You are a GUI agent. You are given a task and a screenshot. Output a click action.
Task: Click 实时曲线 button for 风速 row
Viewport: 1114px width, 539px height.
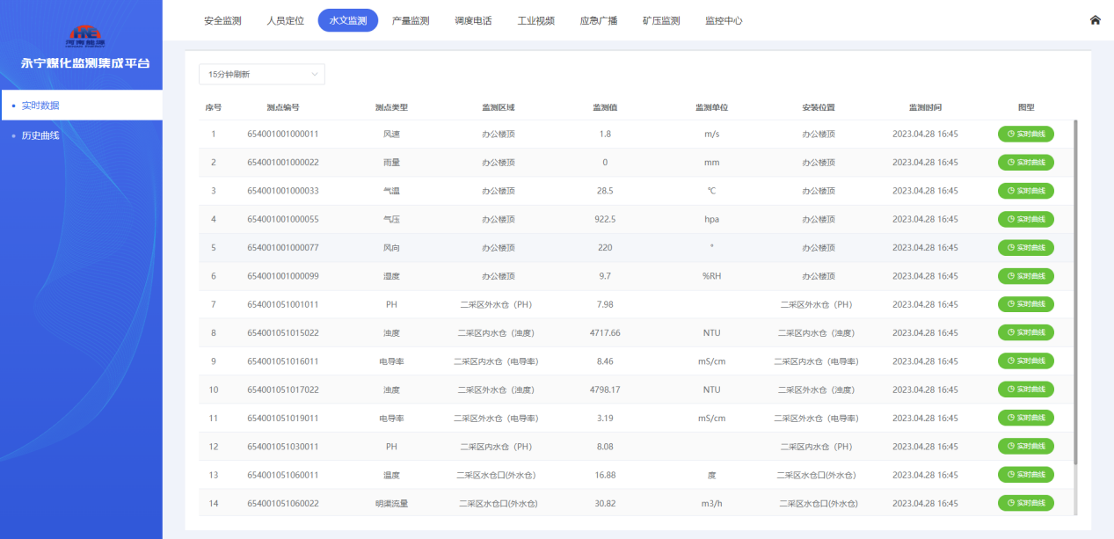pyautogui.click(x=1025, y=135)
